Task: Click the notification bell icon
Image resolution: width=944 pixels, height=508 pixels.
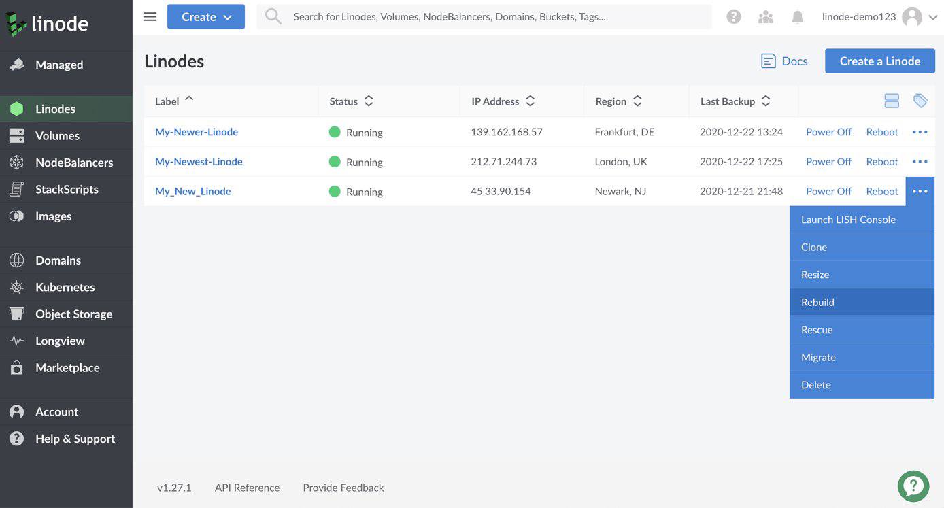Action: [796, 15]
